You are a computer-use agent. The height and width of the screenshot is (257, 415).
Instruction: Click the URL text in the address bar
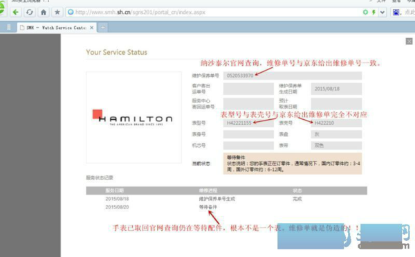140,12
